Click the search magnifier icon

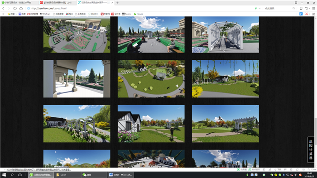293,8
